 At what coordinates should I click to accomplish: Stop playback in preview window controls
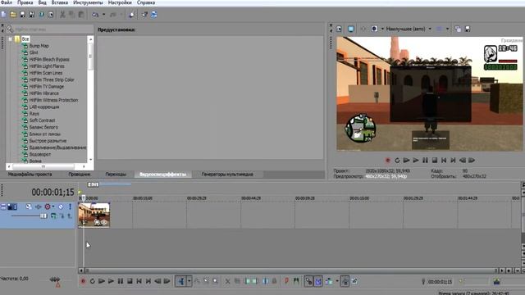coord(434,161)
